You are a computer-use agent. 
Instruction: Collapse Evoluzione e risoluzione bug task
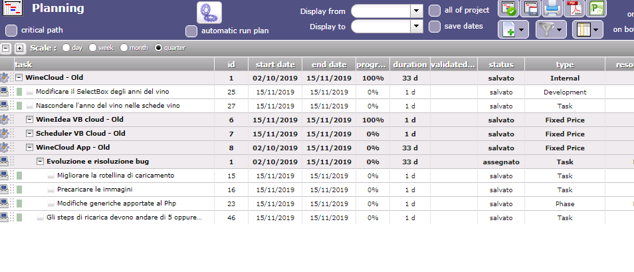tap(40, 162)
